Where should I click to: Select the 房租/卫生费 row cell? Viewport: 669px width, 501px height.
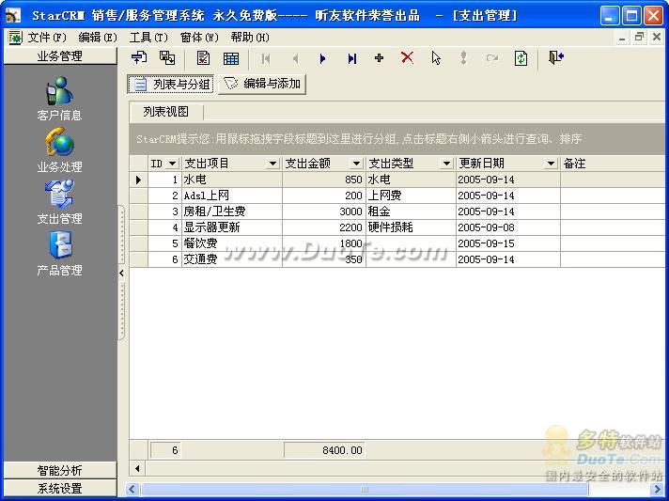click(x=232, y=211)
